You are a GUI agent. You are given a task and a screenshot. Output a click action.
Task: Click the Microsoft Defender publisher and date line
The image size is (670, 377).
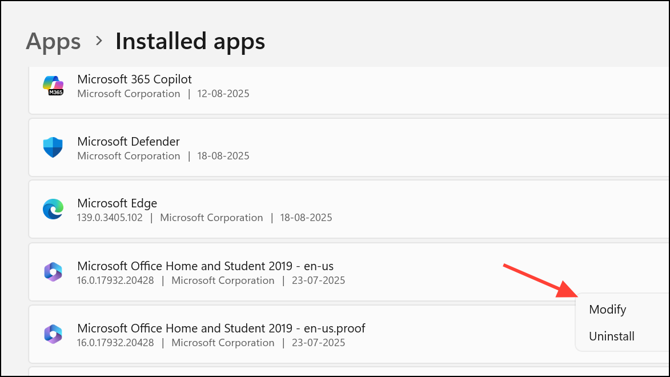coord(163,156)
